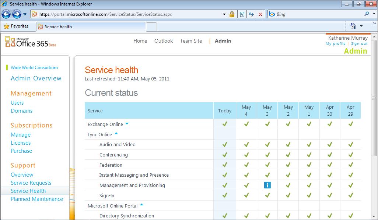Expand the Exchange Online service row

pyautogui.click(x=127, y=123)
